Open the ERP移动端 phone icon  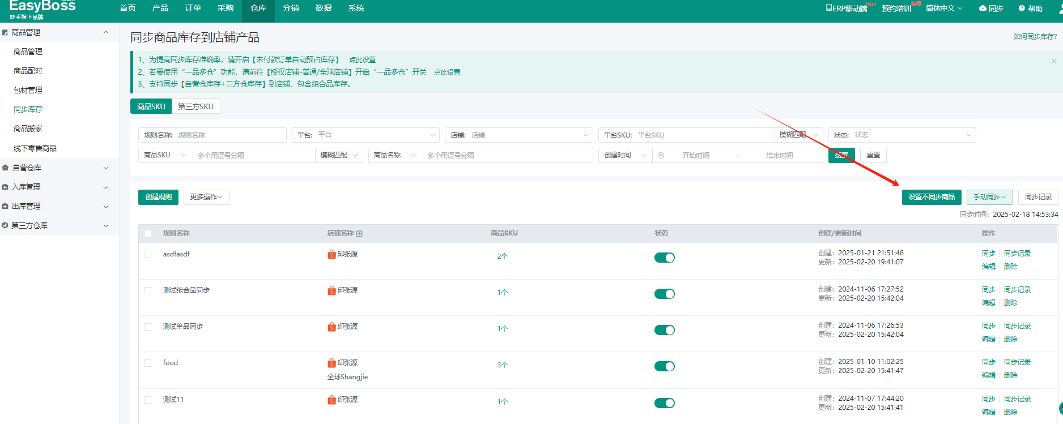829,8
